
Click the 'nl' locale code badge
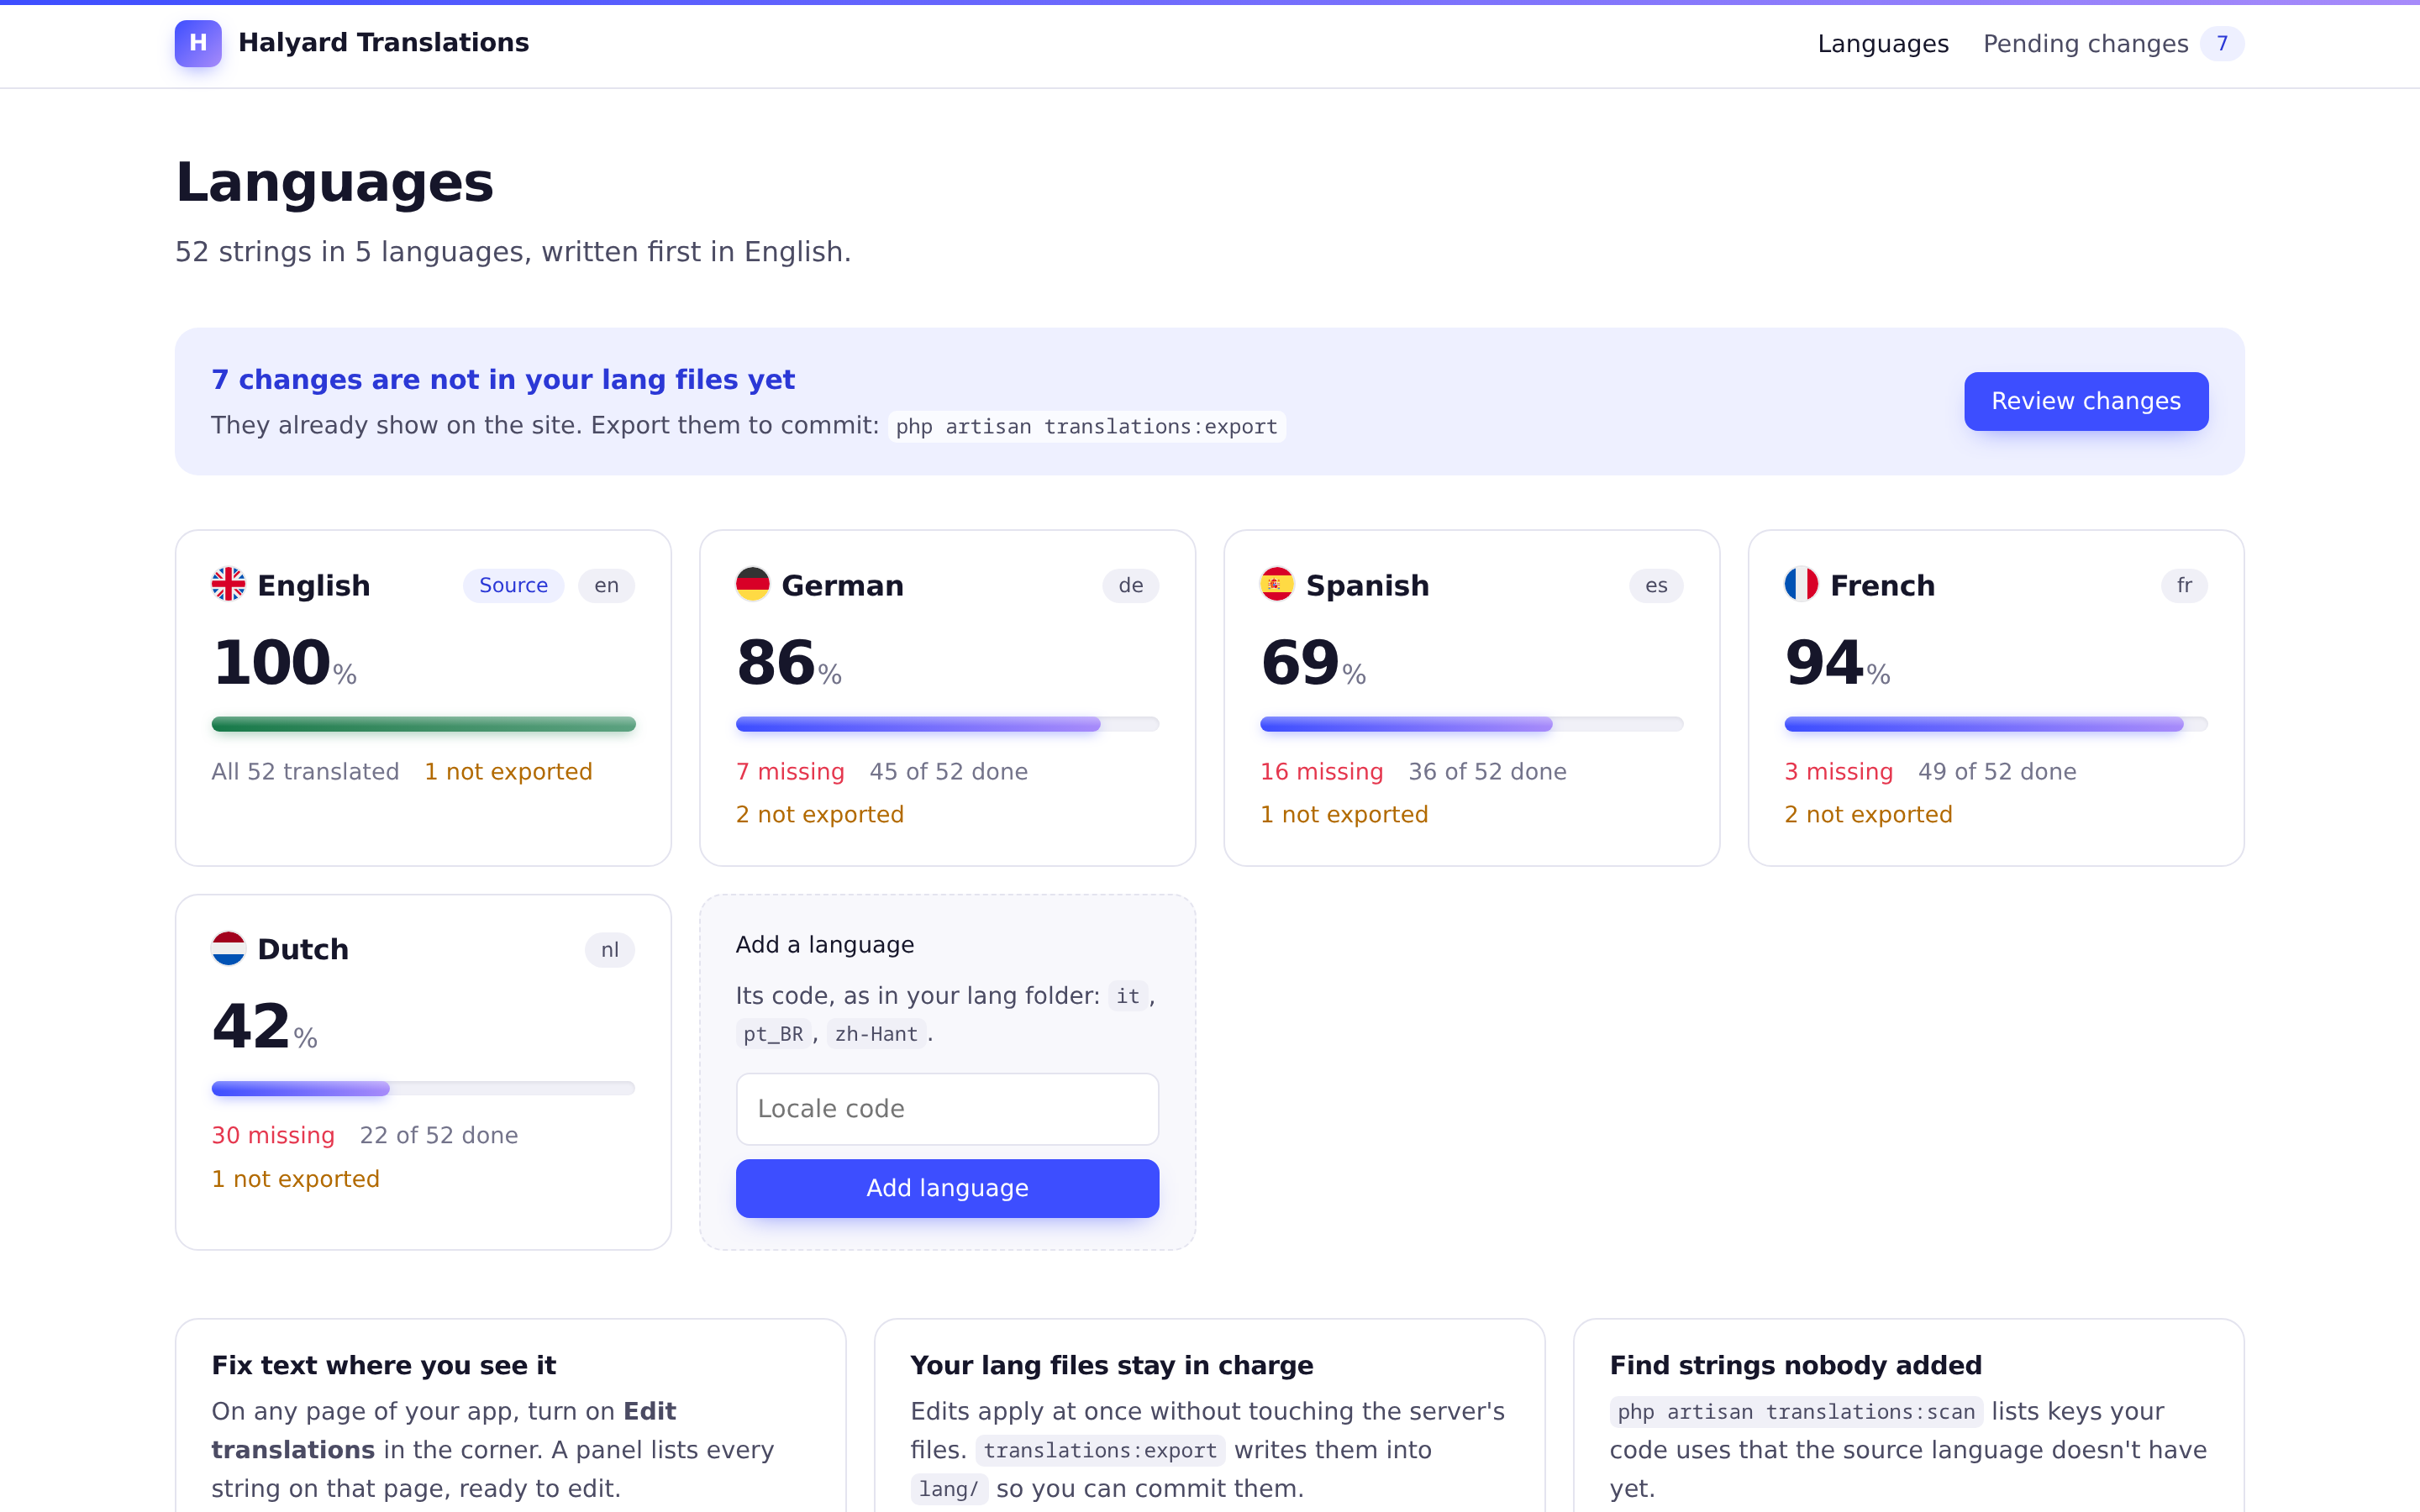click(610, 950)
